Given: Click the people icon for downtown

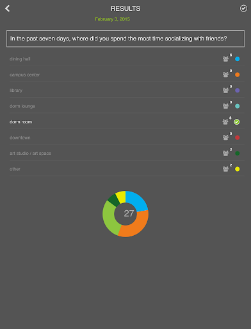Looking at the screenshot, I should click(225, 138).
